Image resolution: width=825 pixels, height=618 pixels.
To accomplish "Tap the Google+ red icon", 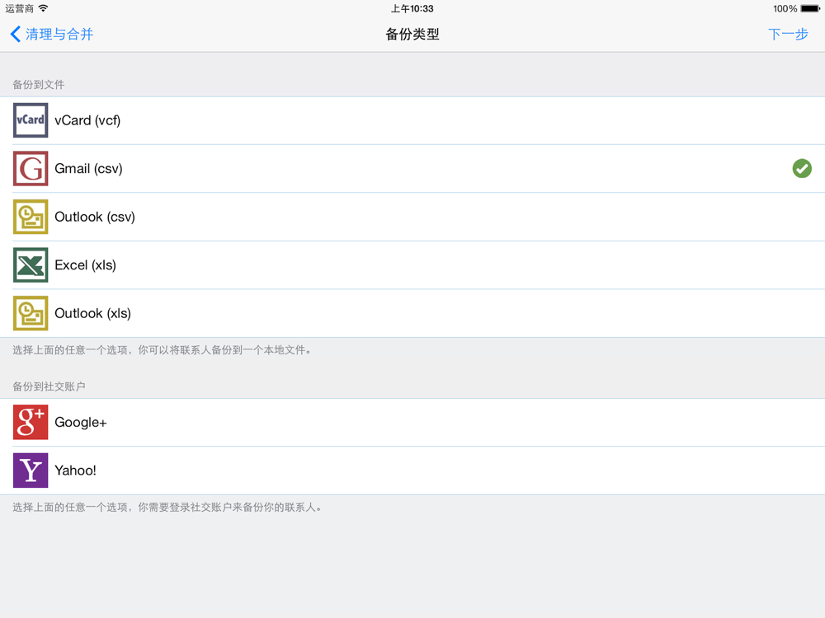I will tap(31, 422).
